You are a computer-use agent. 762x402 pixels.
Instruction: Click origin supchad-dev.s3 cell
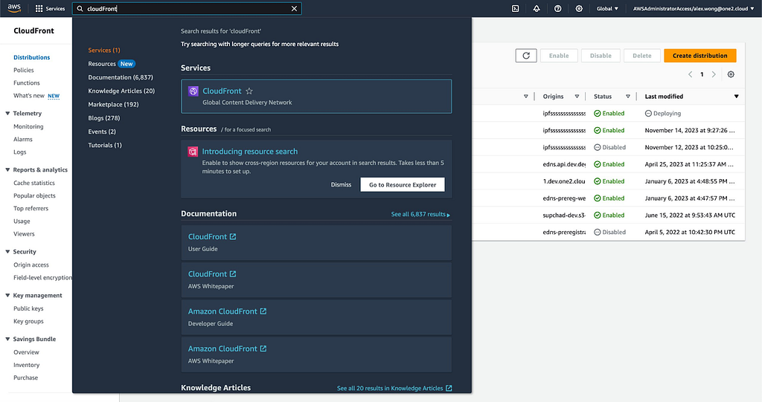point(564,215)
